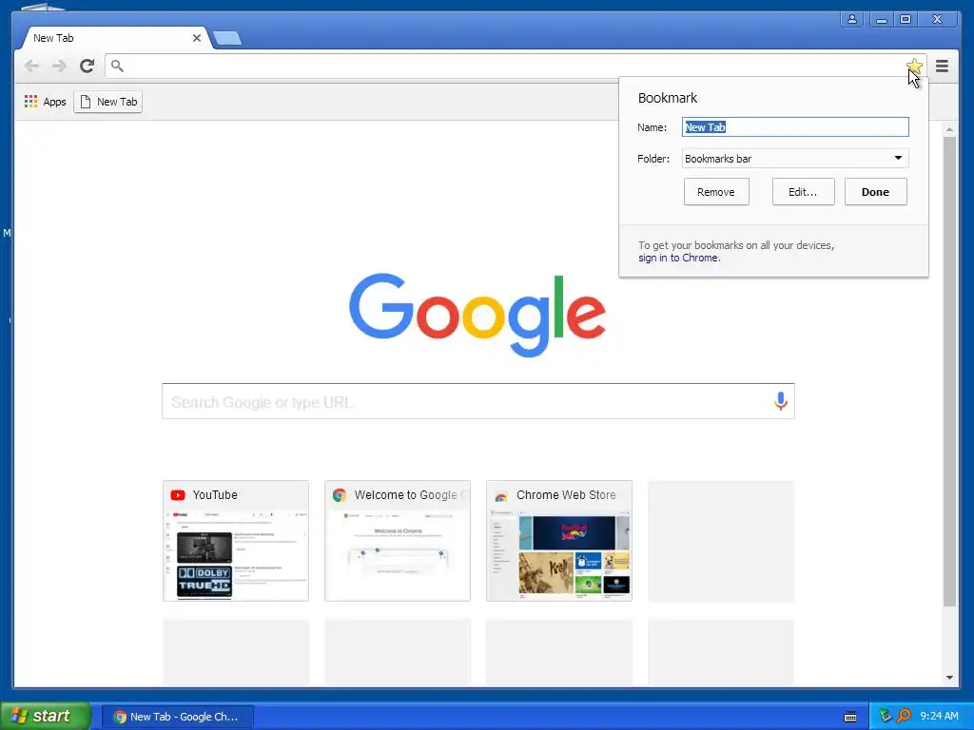Open the Apps shortcut in bookmarks bar
This screenshot has height=730, width=974.
45,102
